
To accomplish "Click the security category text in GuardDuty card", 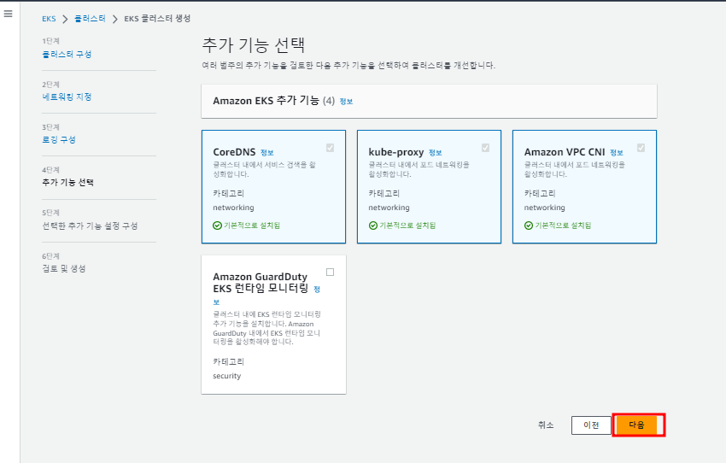I will pyautogui.click(x=227, y=376).
